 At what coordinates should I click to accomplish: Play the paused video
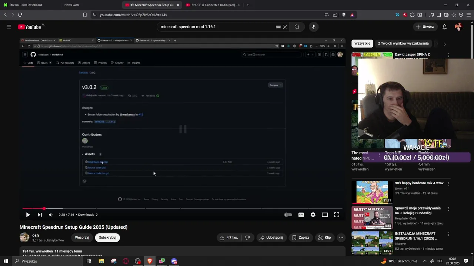(28, 215)
